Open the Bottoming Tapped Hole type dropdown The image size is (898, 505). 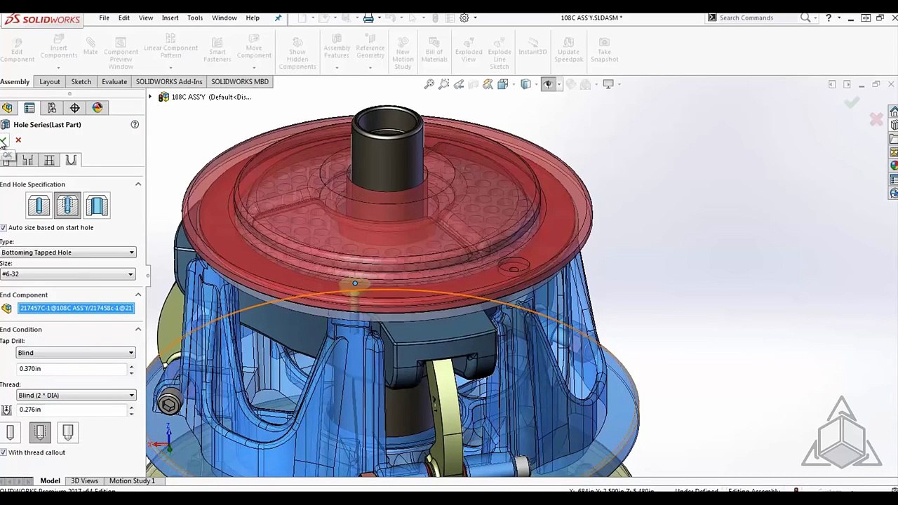68,252
